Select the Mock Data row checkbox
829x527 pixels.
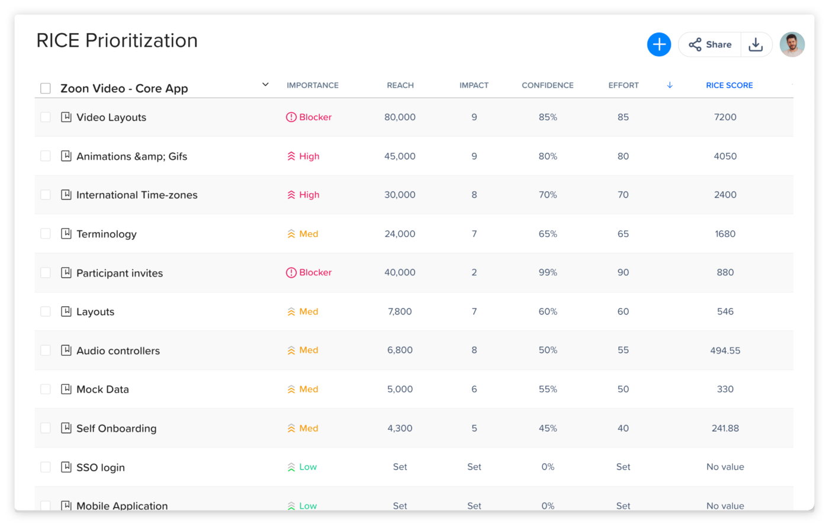46,389
